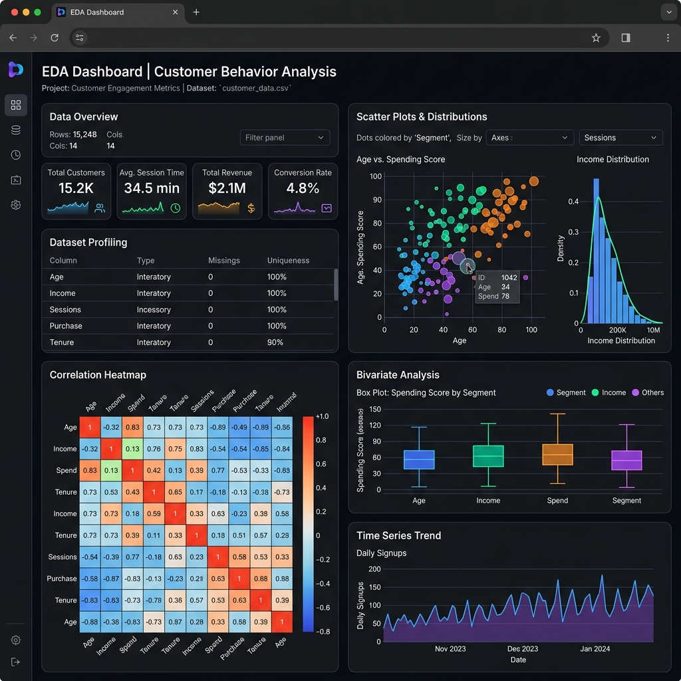Screen dimensions: 681x681
Task: Open a new tab with plus button
Action: (x=196, y=12)
